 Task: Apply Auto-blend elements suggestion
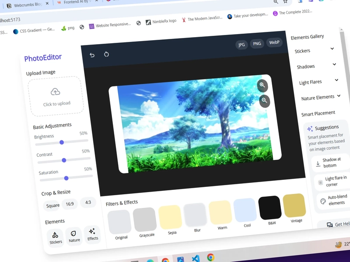pos(334,200)
